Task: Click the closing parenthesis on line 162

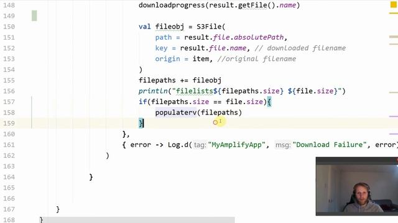Action: point(108,155)
